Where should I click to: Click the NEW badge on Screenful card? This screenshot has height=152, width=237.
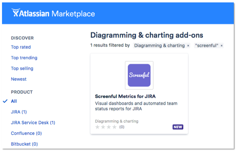pyautogui.click(x=178, y=127)
